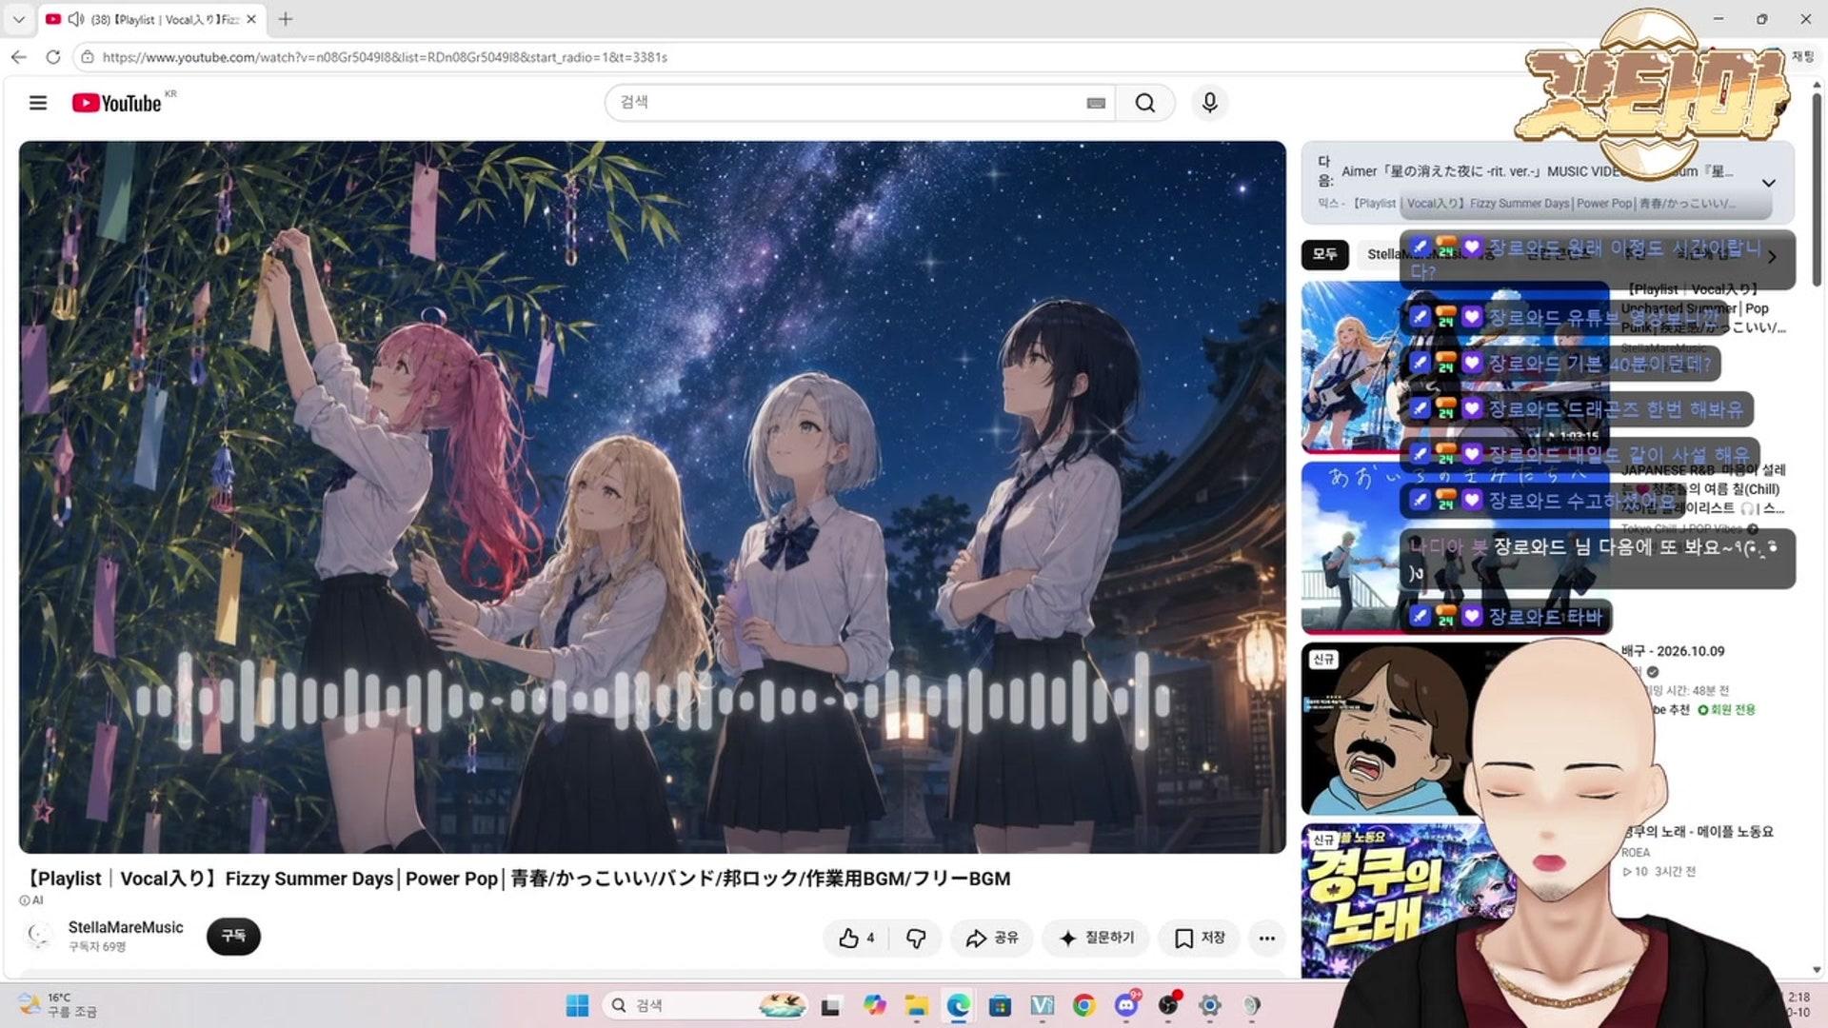Mute the browser tab via speaker icon

[x=76, y=19]
